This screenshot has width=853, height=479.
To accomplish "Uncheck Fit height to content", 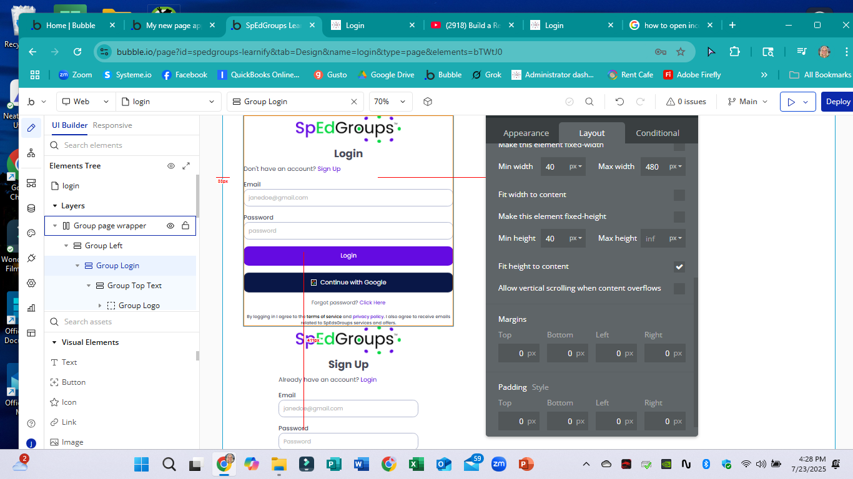I will (x=679, y=267).
